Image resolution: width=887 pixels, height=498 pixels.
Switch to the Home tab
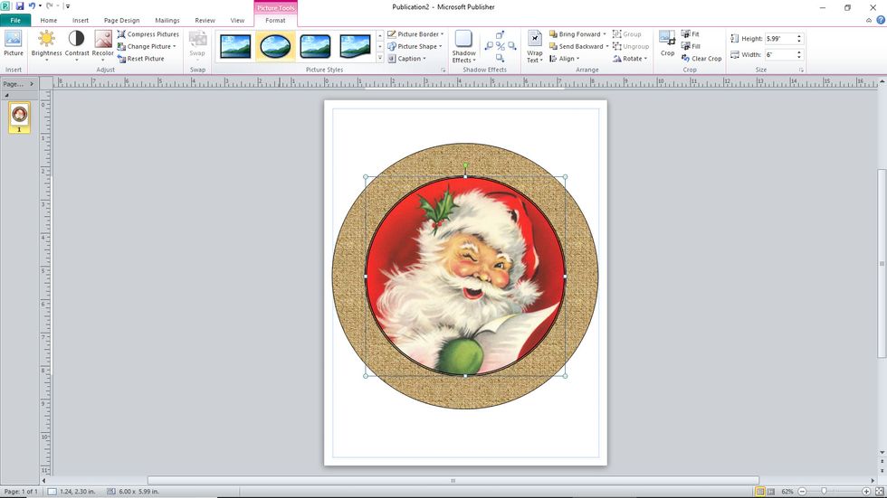[49, 20]
